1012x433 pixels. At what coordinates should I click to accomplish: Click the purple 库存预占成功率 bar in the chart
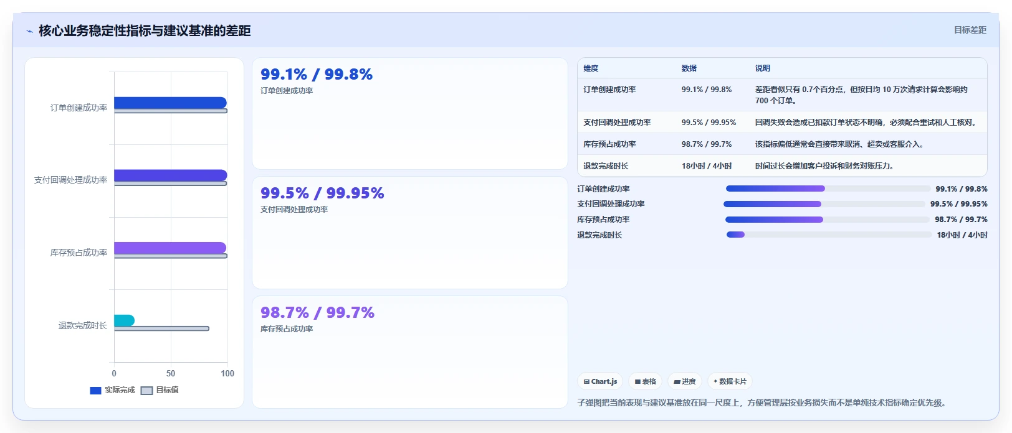click(170, 248)
